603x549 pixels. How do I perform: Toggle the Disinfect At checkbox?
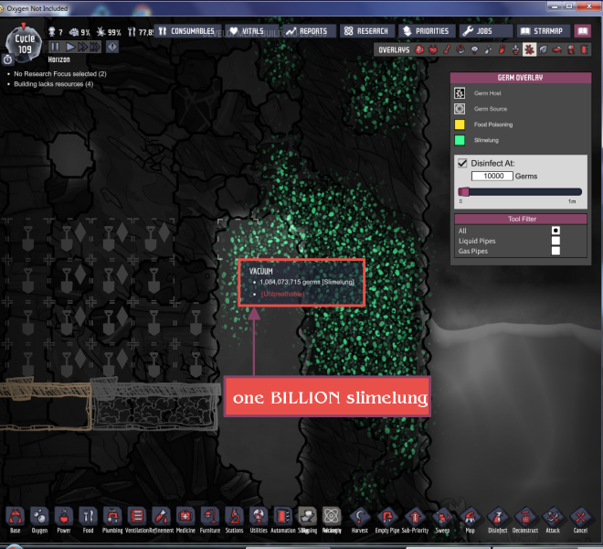[462, 162]
